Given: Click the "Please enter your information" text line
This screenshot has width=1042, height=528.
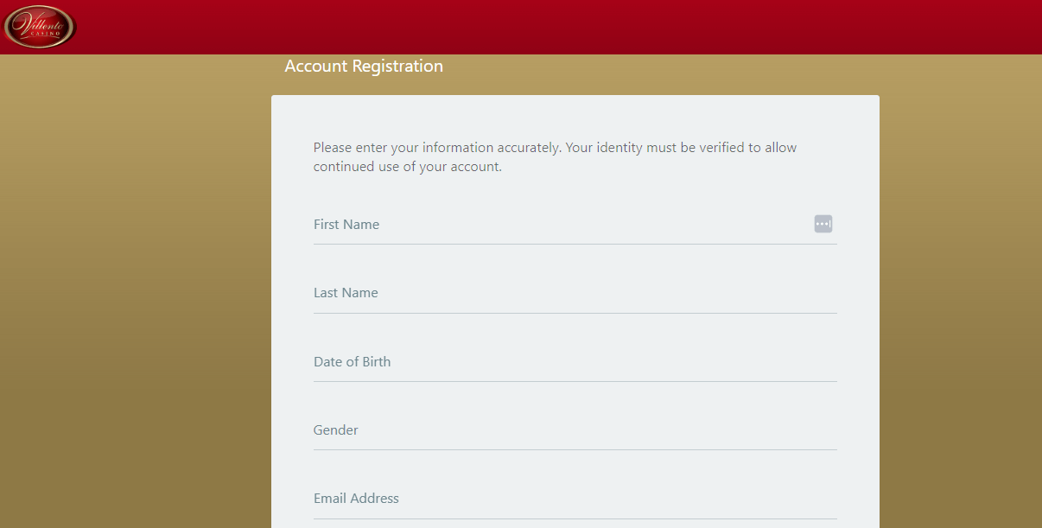Looking at the screenshot, I should pyautogui.click(x=555, y=148).
